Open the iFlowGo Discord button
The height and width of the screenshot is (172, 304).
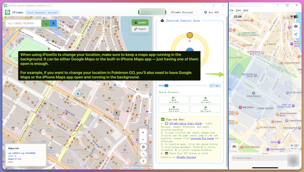182,12
